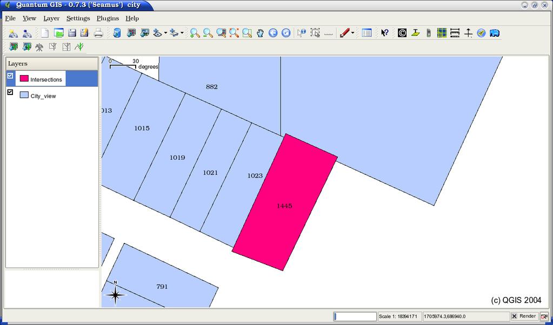This screenshot has height=325, width=553.
Task: Open the Delimited Text plugin icon
Action: pyautogui.click(x=416, y=33)
